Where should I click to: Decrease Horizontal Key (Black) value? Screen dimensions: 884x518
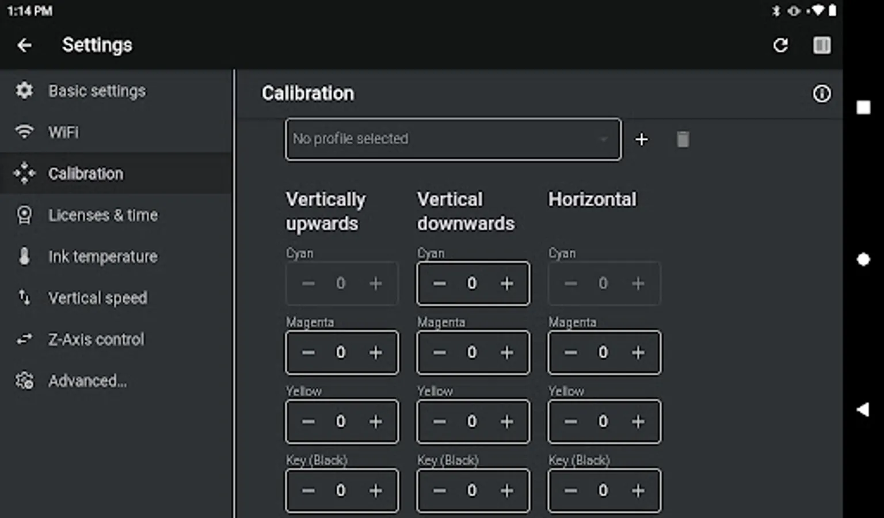[x=570, y=490]
